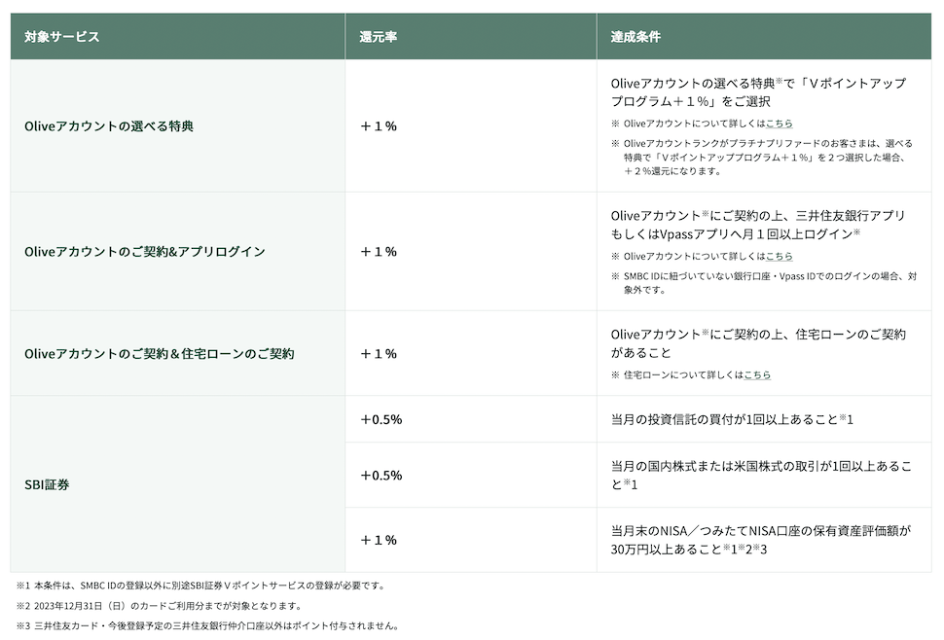Screen dimensions: 944x640
Task: Click footnote ※3 about 三井住友カード
Action: tap(207, 626)
